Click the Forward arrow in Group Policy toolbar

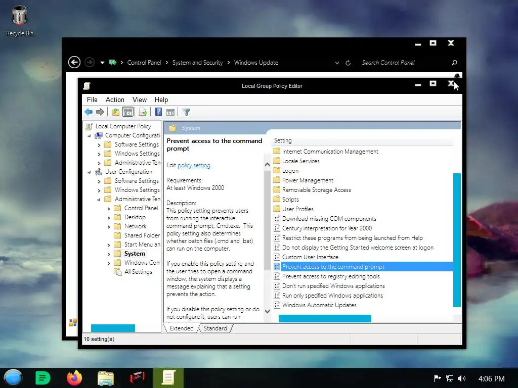100,112
